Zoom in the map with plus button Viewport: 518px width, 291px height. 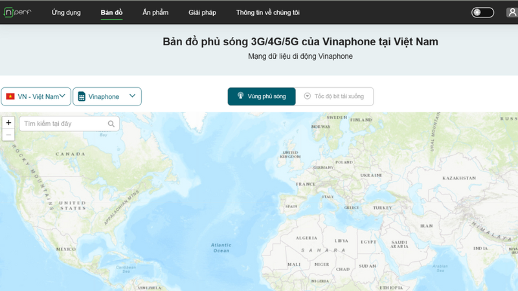point(8,123)
